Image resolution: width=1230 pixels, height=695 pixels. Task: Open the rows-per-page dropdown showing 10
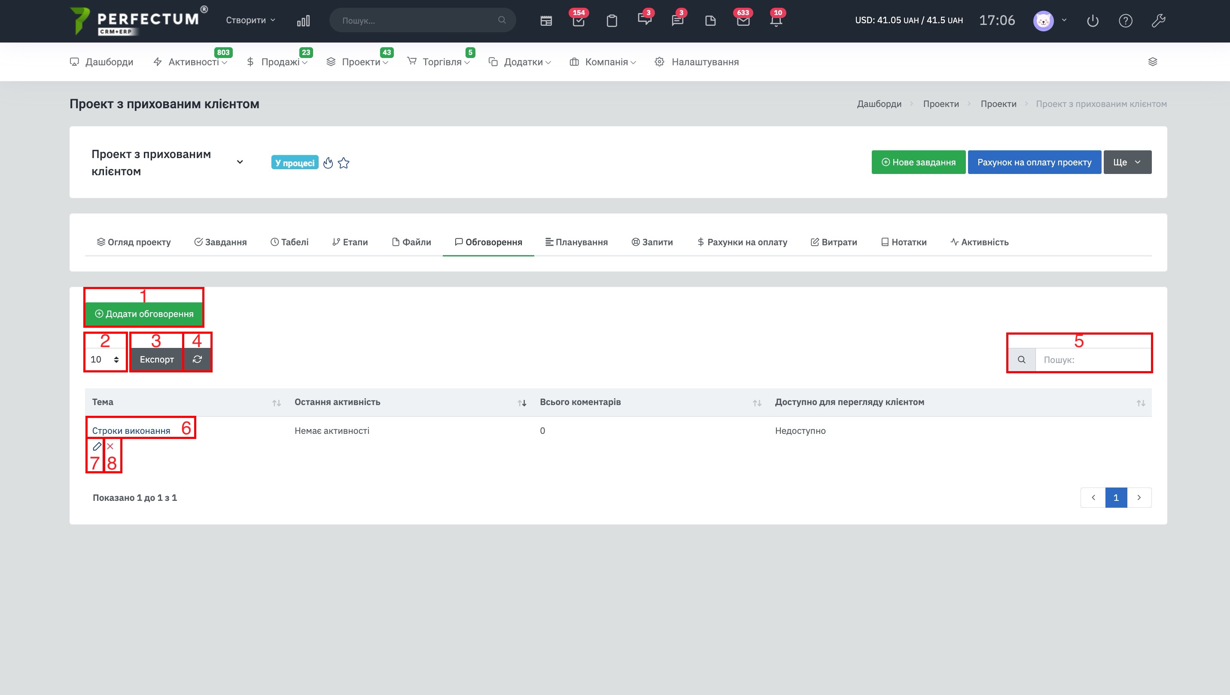pyautogui.click(x=105, y=359)
